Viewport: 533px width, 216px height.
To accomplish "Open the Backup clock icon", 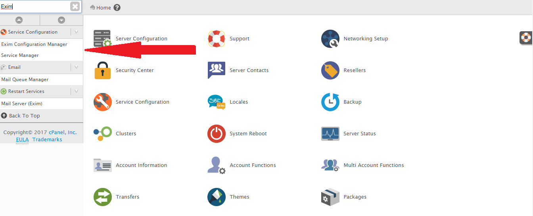I will (x=330, y=102).
